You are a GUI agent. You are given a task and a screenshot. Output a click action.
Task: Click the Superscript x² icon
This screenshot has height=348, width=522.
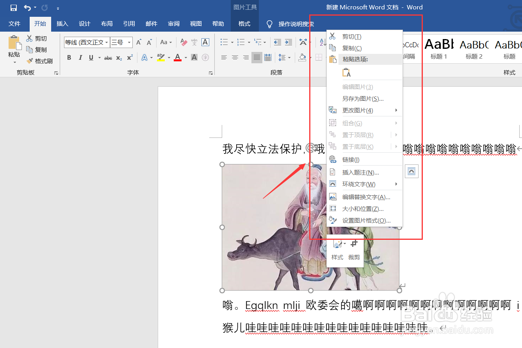[x=130, y=58]
